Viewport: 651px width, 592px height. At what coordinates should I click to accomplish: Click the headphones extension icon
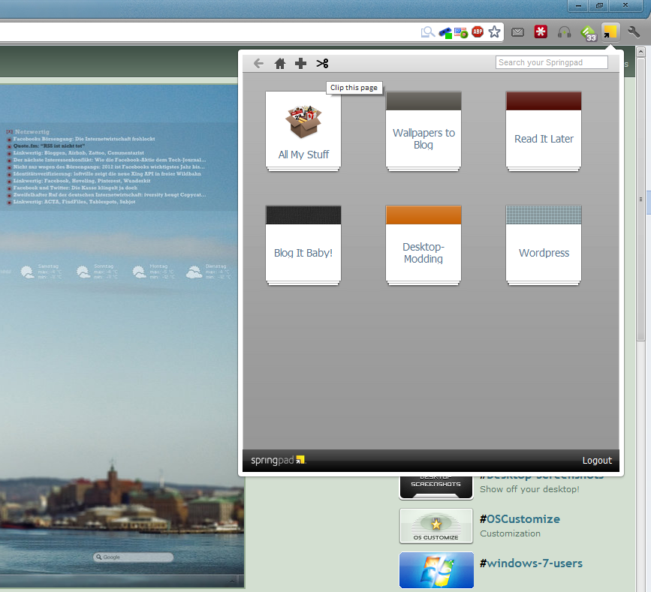click(564, 32)
